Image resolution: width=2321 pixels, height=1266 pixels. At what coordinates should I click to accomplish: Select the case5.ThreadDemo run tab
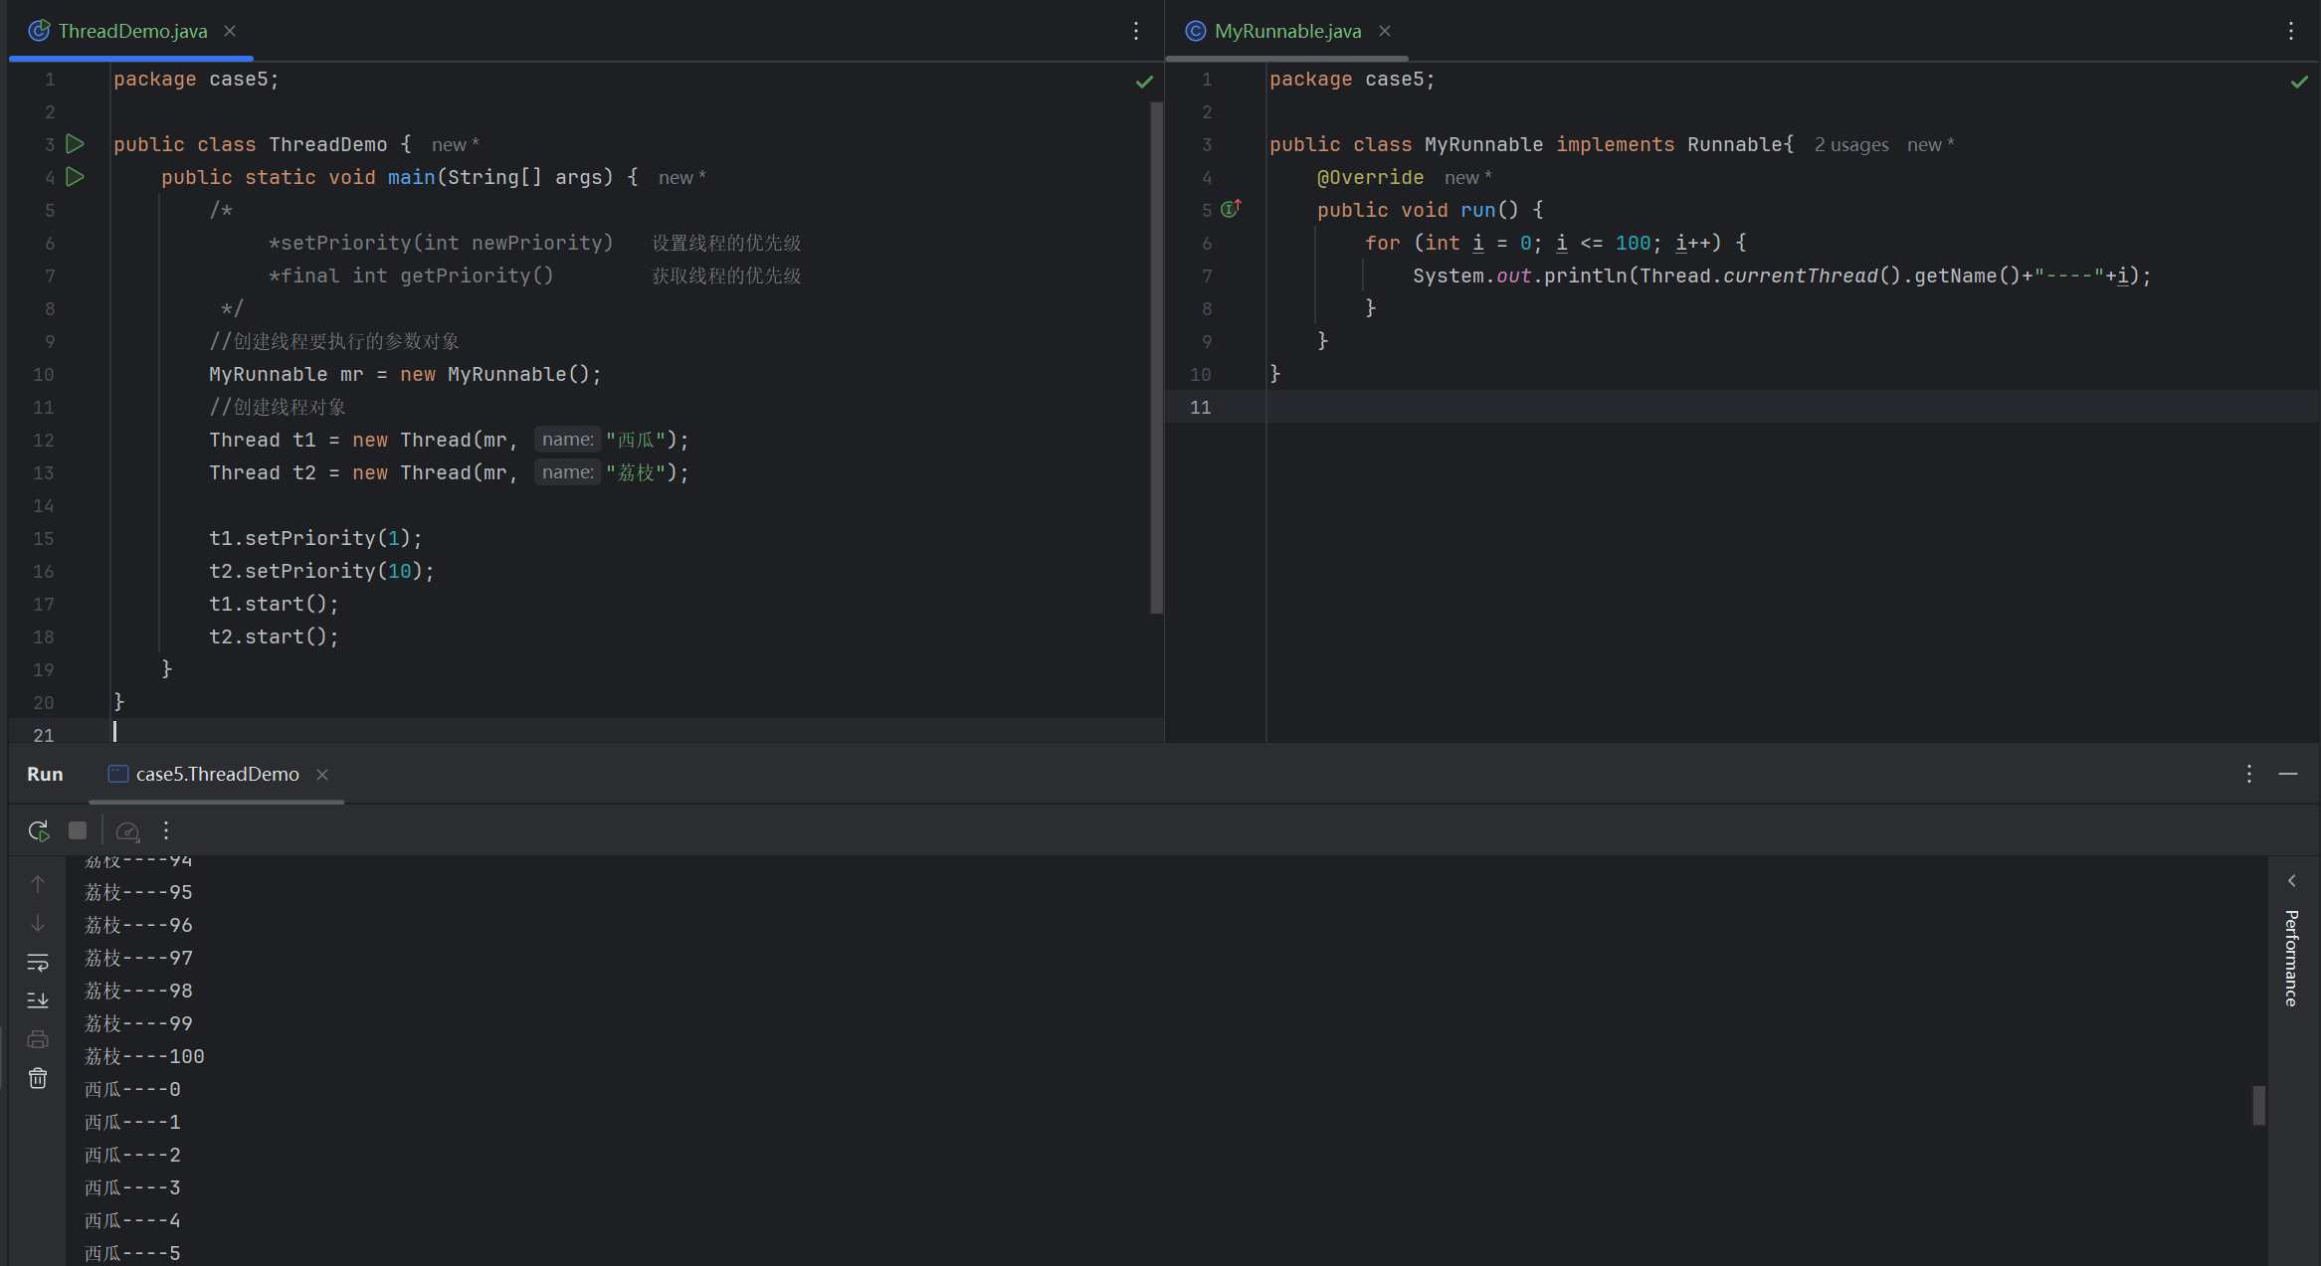click(217, 774)
